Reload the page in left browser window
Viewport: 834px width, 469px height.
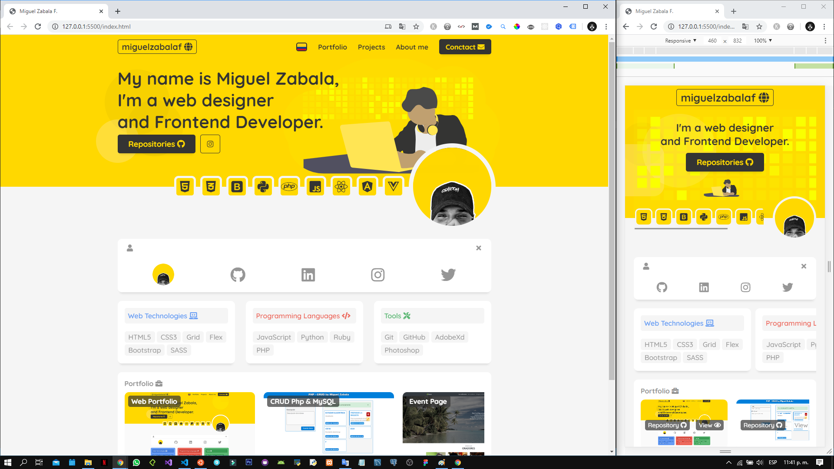38,26
